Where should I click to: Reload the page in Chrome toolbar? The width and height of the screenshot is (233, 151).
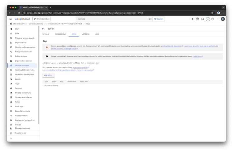(x=19, y=13)
